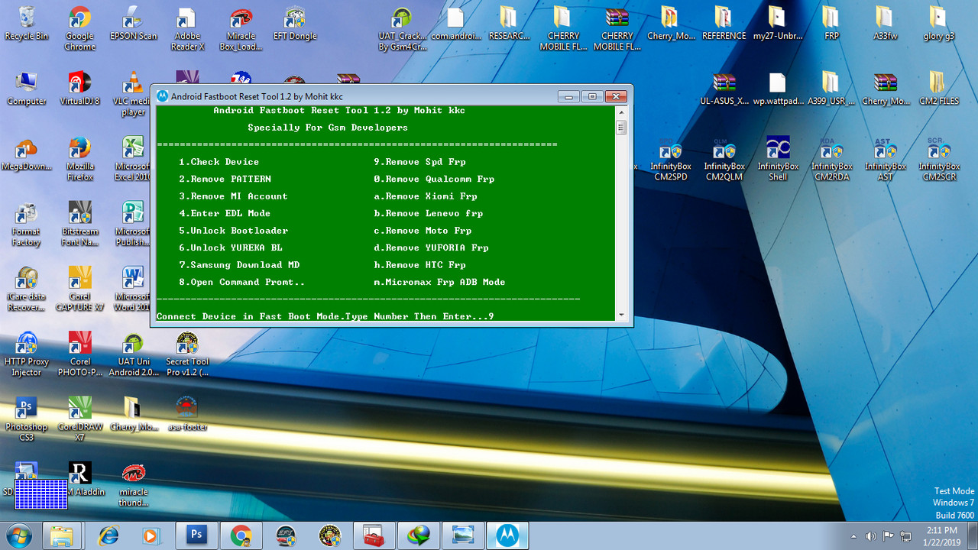978x550 pixels.
Task: Open Microsoft Publisher shortcut
Action: (x=134, y=223)
